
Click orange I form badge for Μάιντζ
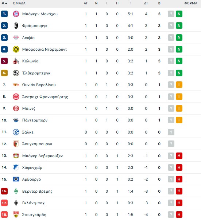pyautogui.click(x=179, y=108)
